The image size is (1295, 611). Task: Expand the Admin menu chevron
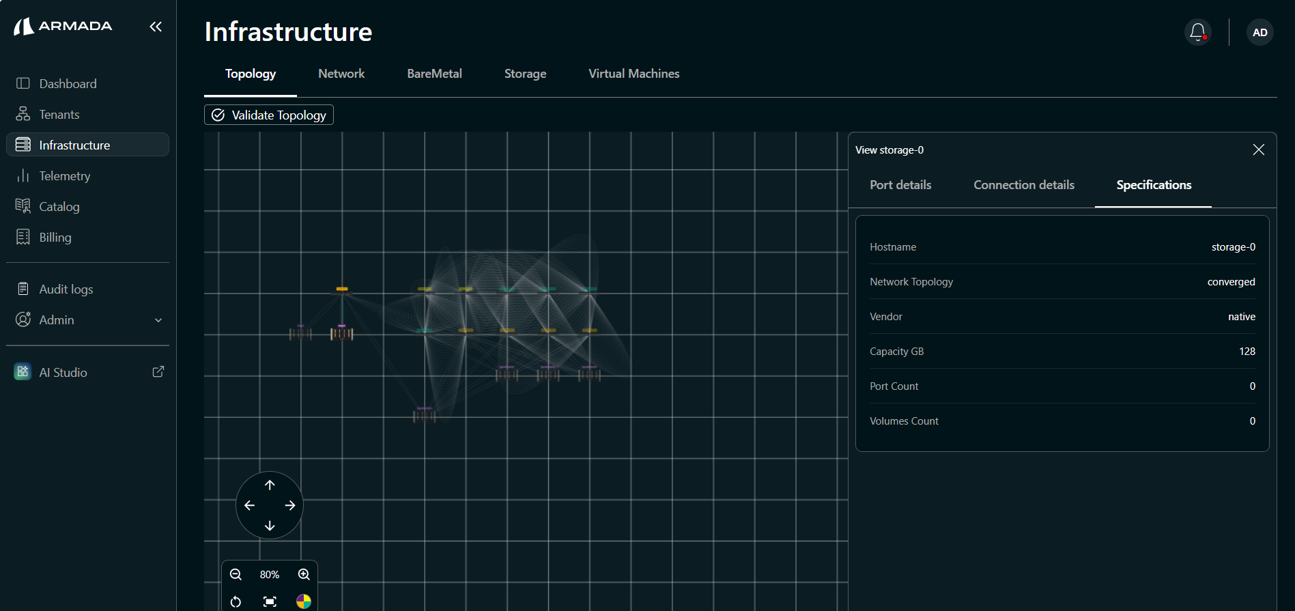[x=158, y=320]
